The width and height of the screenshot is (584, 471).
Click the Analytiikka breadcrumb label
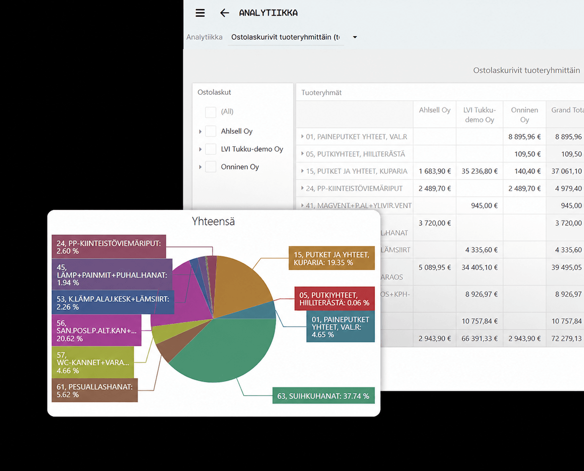tap(204, 37)
